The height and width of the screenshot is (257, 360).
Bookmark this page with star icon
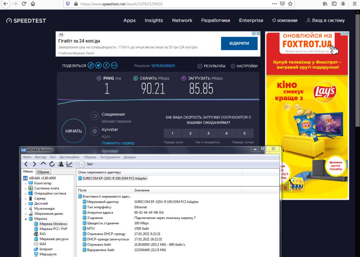(290, 4)
